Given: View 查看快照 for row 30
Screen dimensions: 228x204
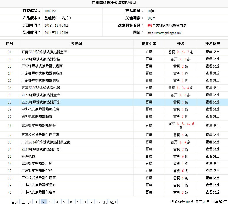Looking at the screenshot, I should [212, 116].
